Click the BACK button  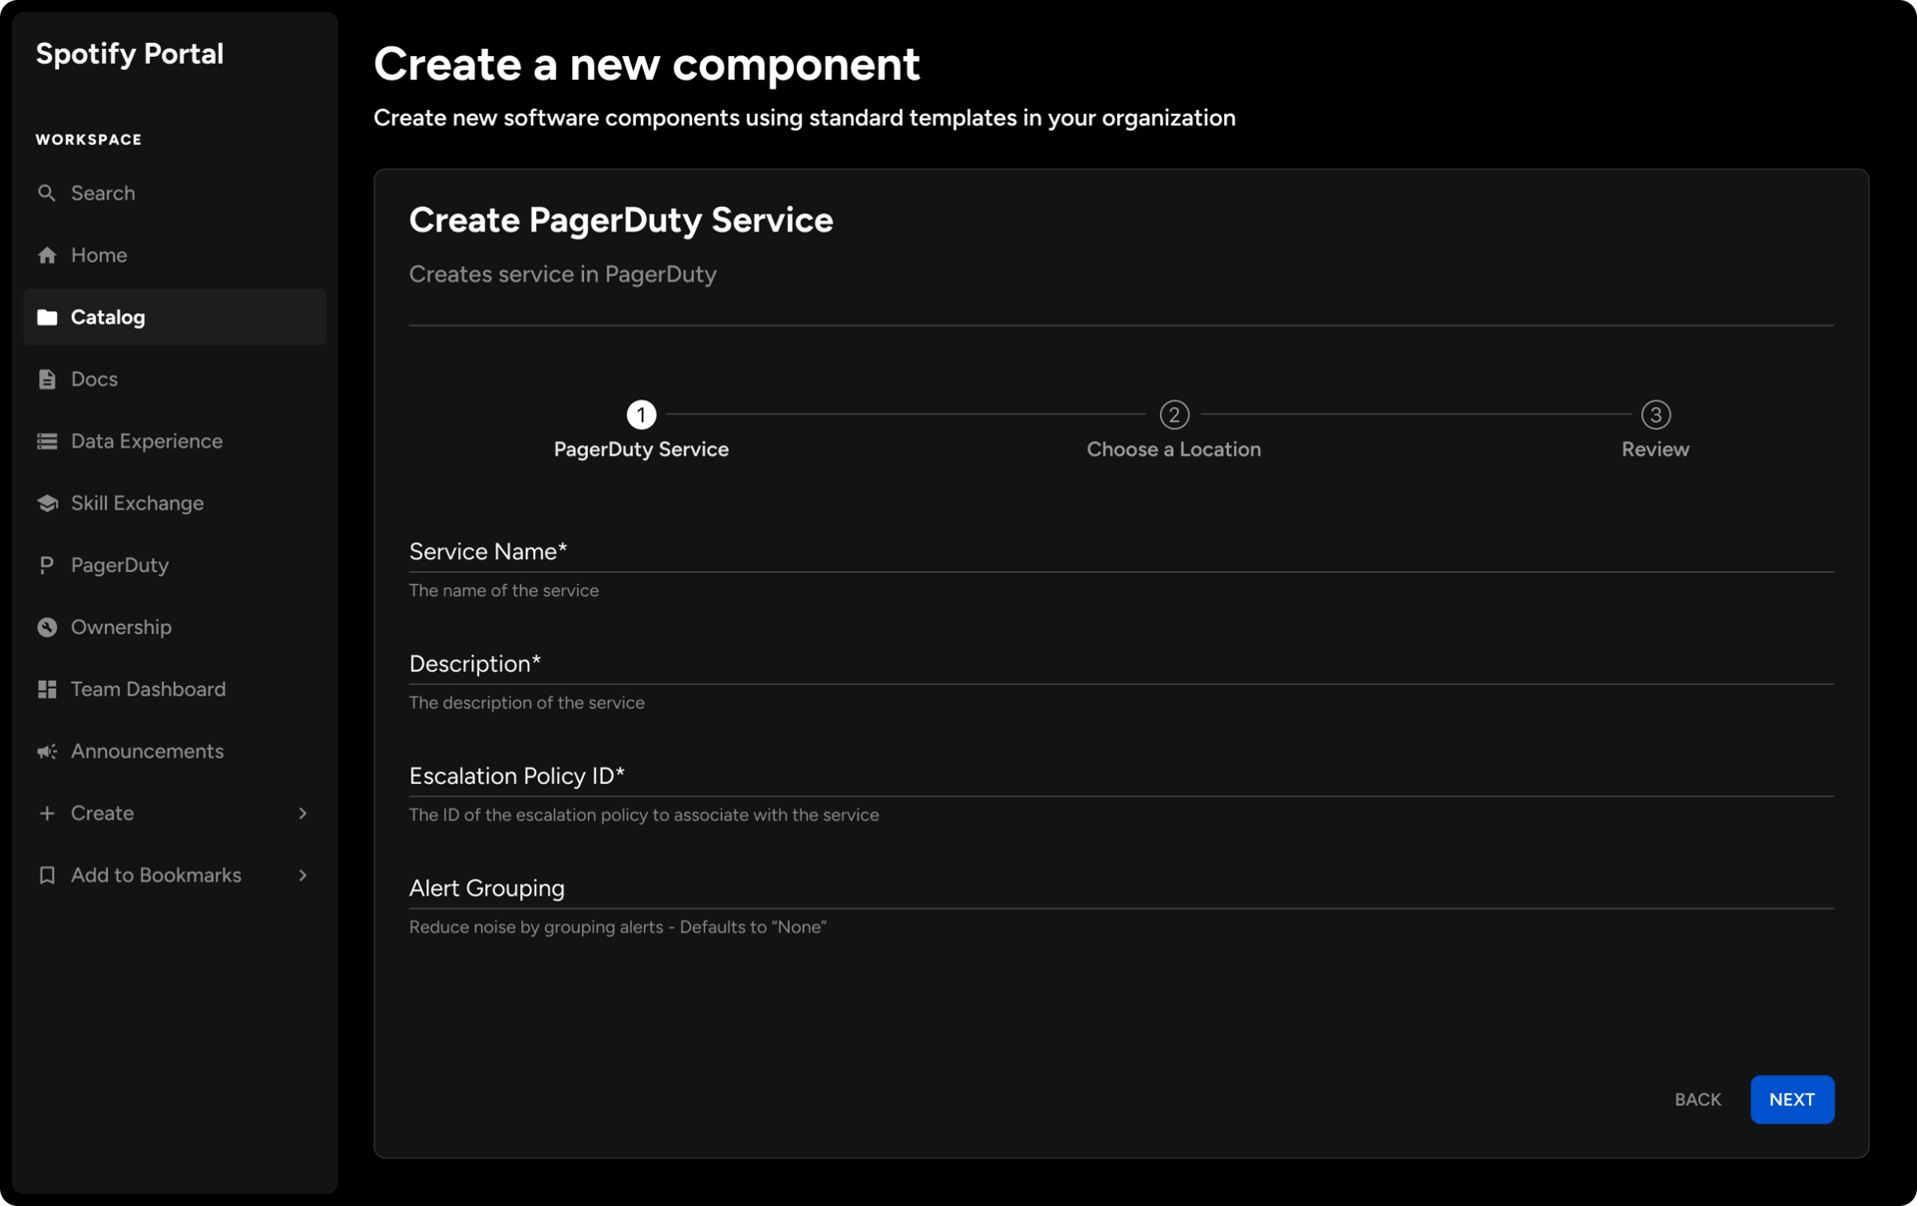[1697, 1099]
